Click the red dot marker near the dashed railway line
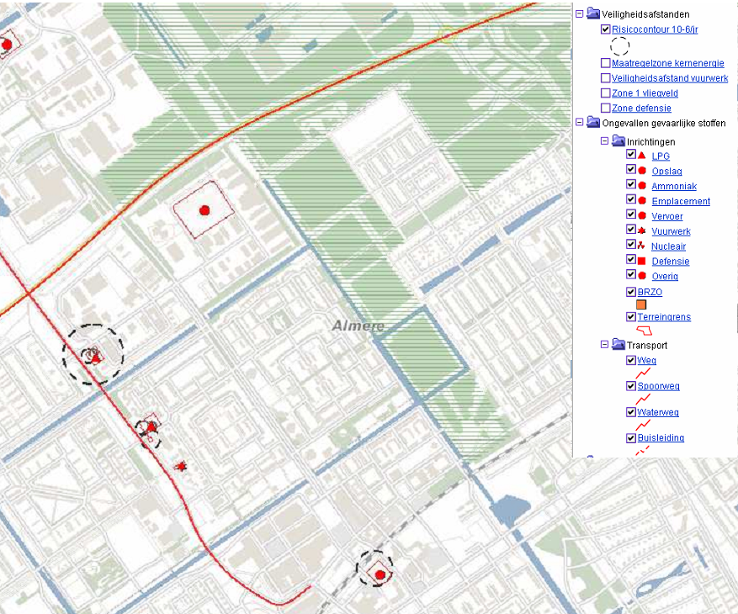The width and height of the screenshot is (738, 614). pyautogui.click(x=380, y=574)
